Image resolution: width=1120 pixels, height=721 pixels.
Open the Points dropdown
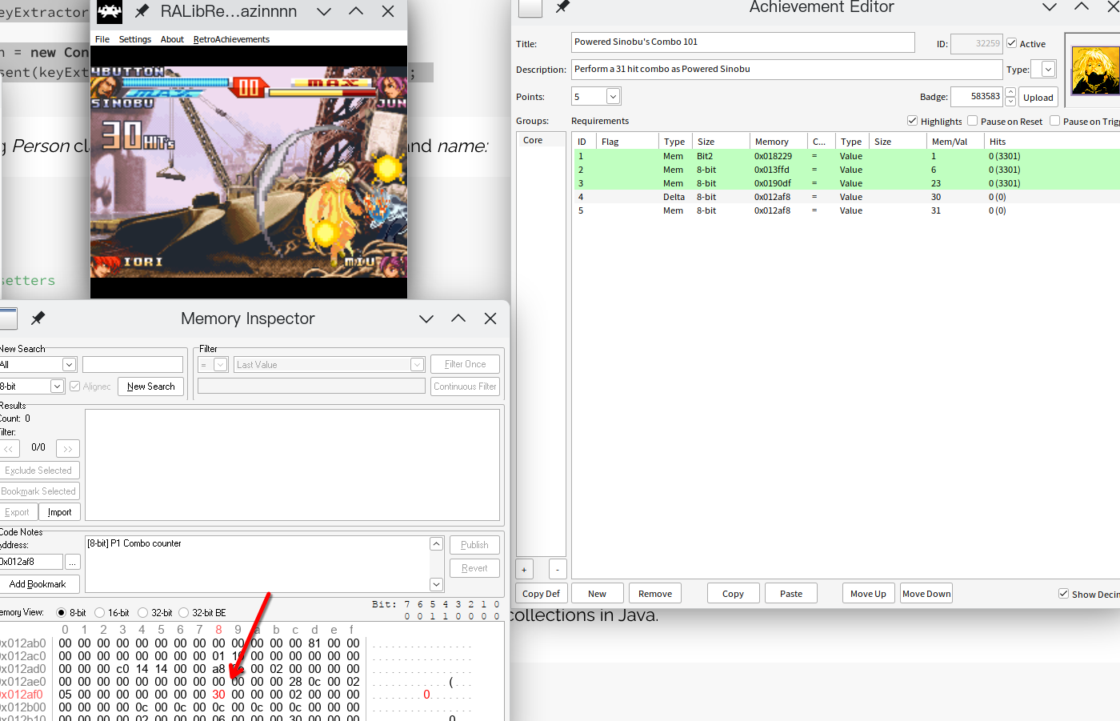tap(613, 97)
